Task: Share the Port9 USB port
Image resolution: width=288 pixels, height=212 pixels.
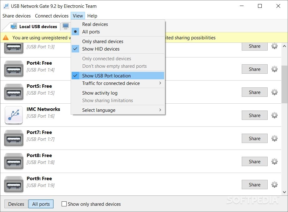Action: pos(255,185)
